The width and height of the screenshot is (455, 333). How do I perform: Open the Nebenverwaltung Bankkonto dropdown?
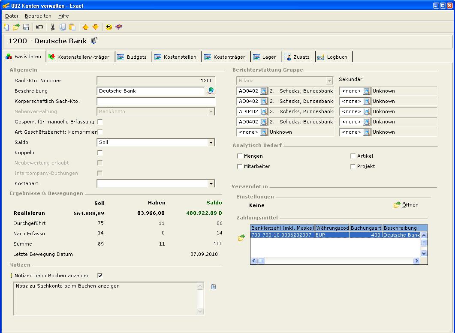click(x=211, y=112)
